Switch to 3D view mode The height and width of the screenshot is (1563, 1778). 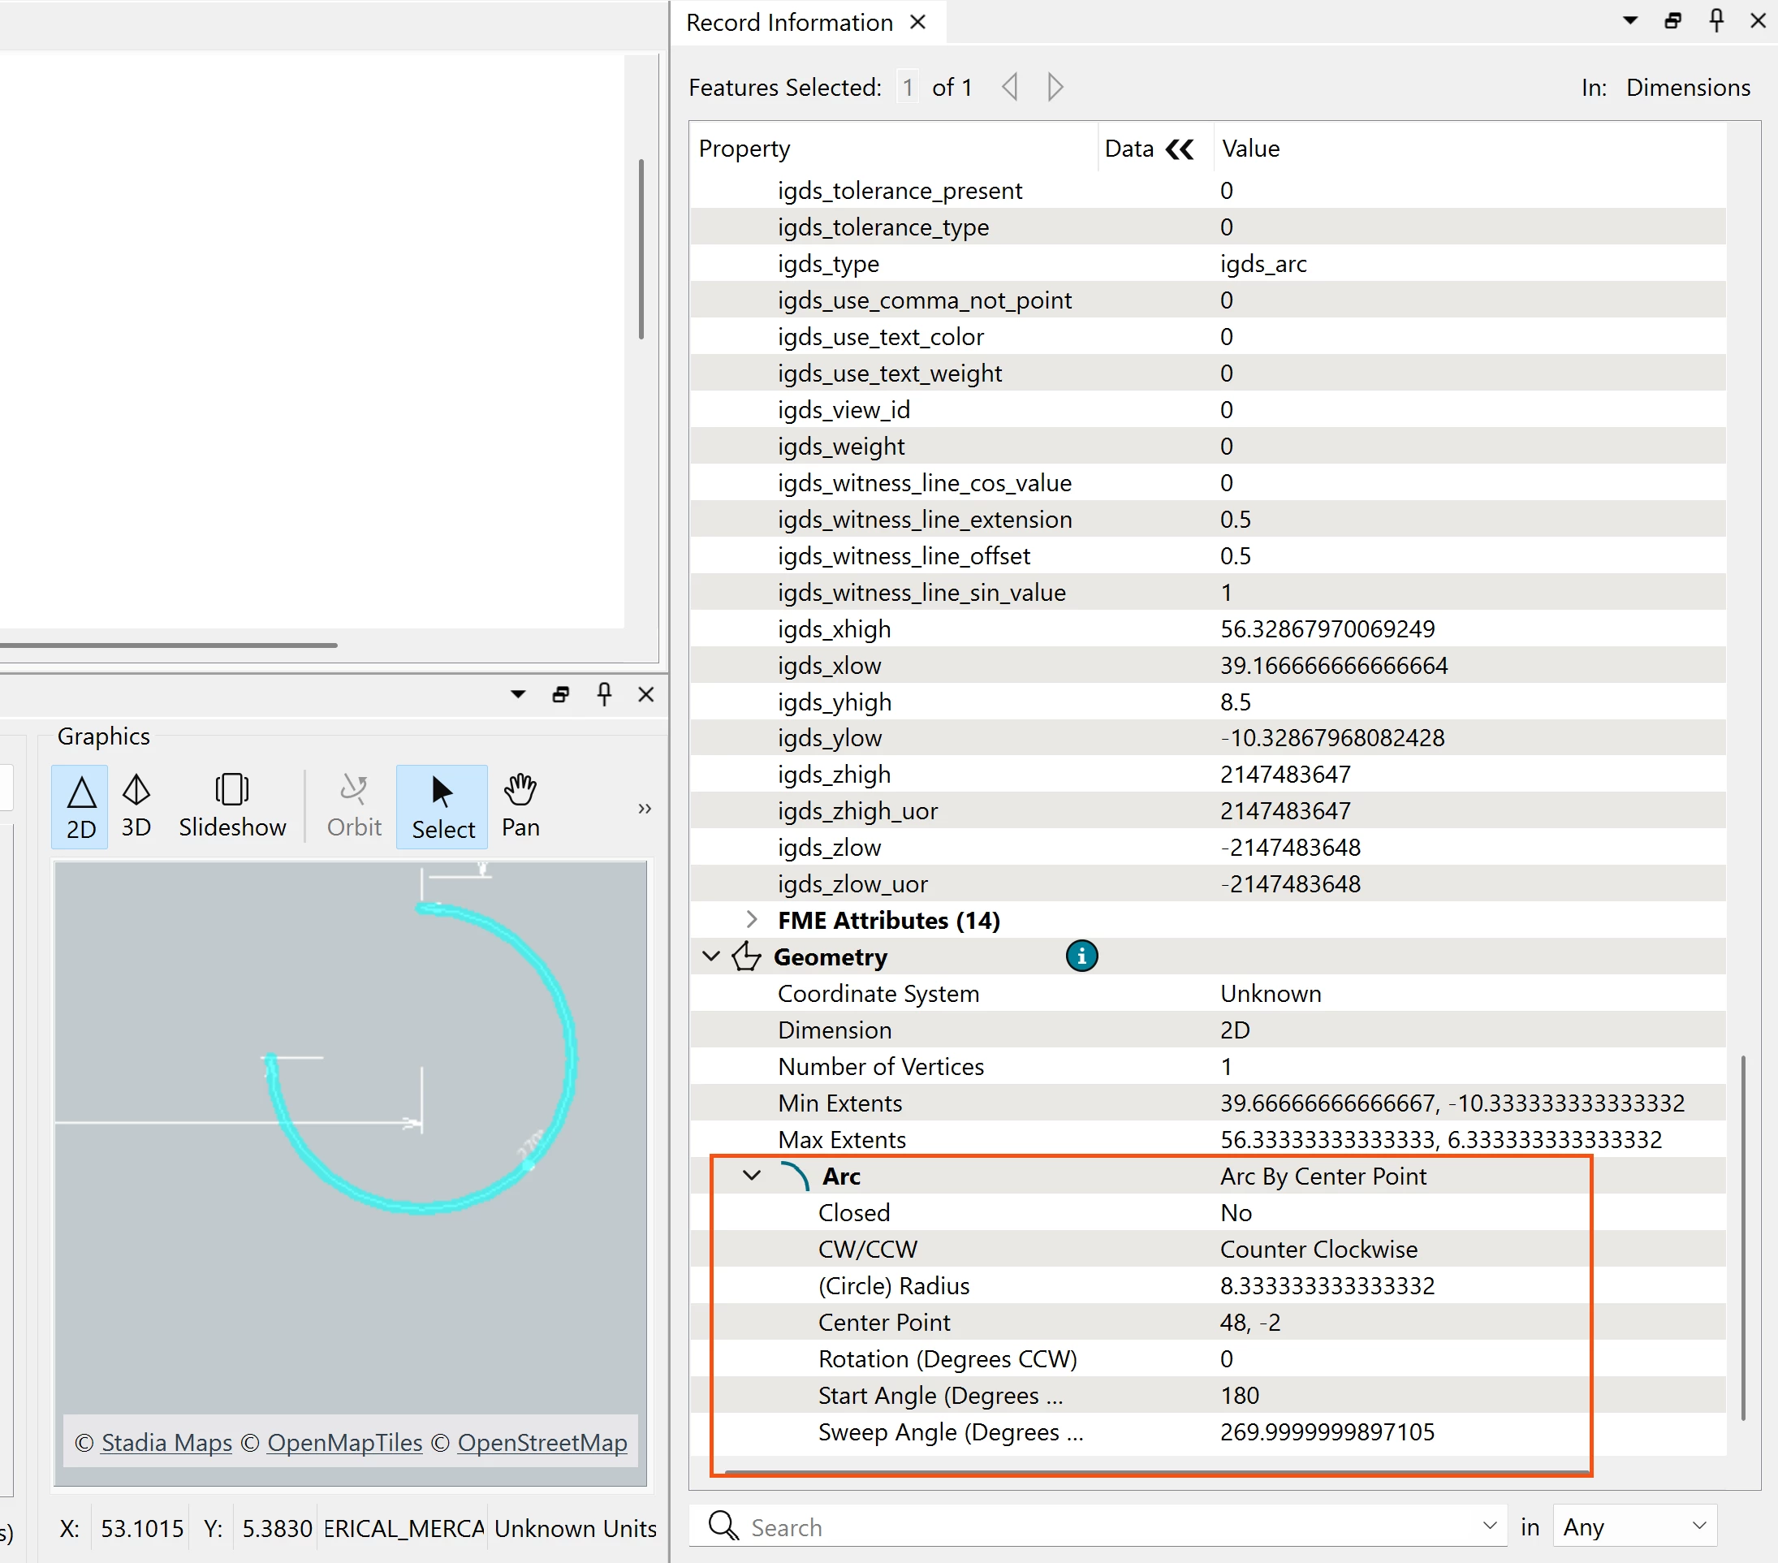(136, 806)
